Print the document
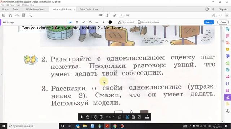This screenshot has width=231, height=129. [23, 15]
